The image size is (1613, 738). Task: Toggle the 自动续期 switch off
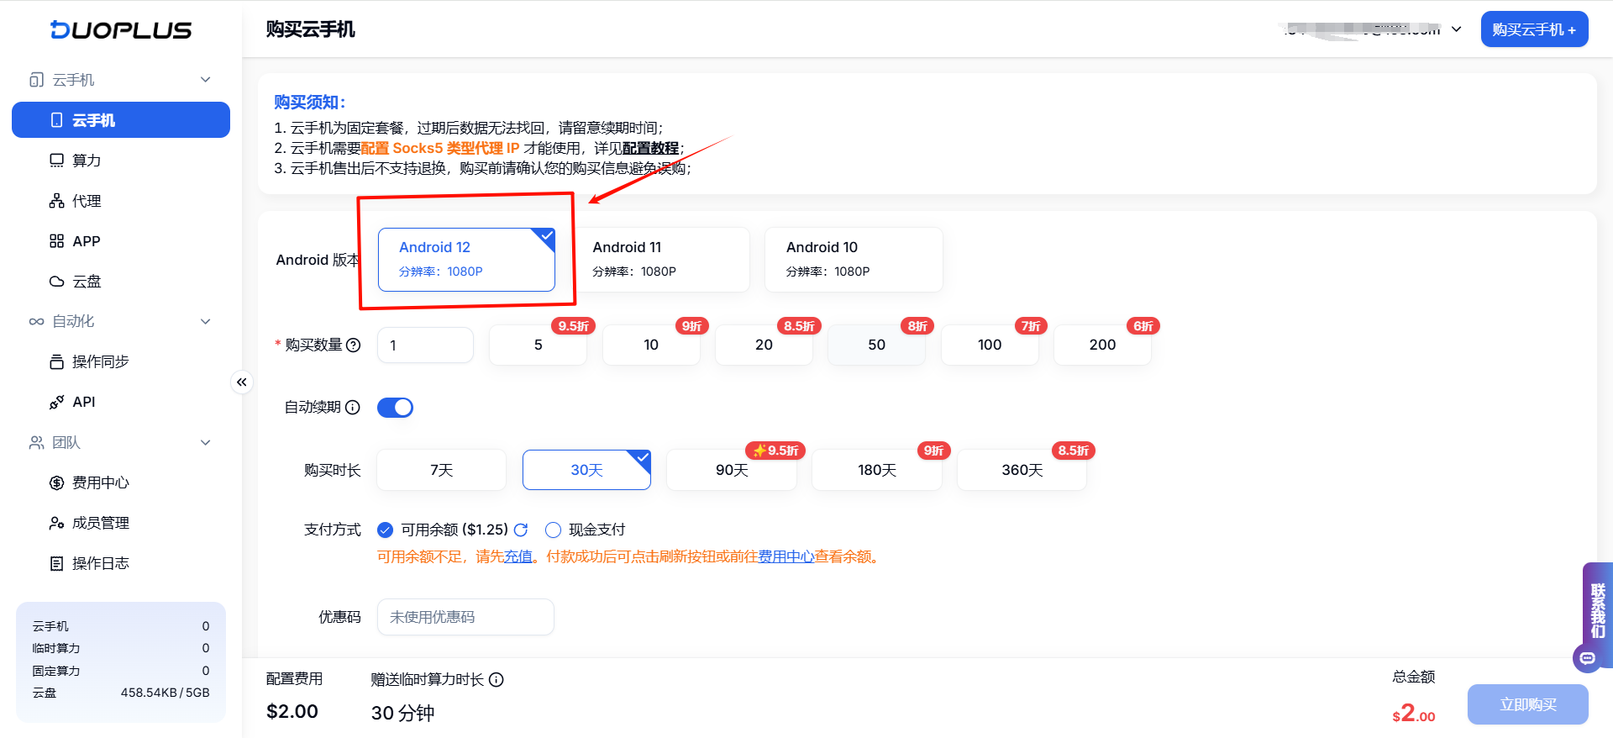point(395,408)
